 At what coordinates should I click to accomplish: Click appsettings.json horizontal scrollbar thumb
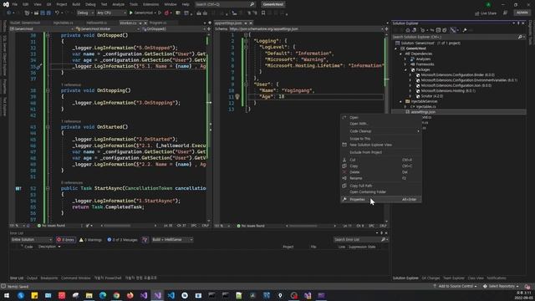[x=303, y=226]
